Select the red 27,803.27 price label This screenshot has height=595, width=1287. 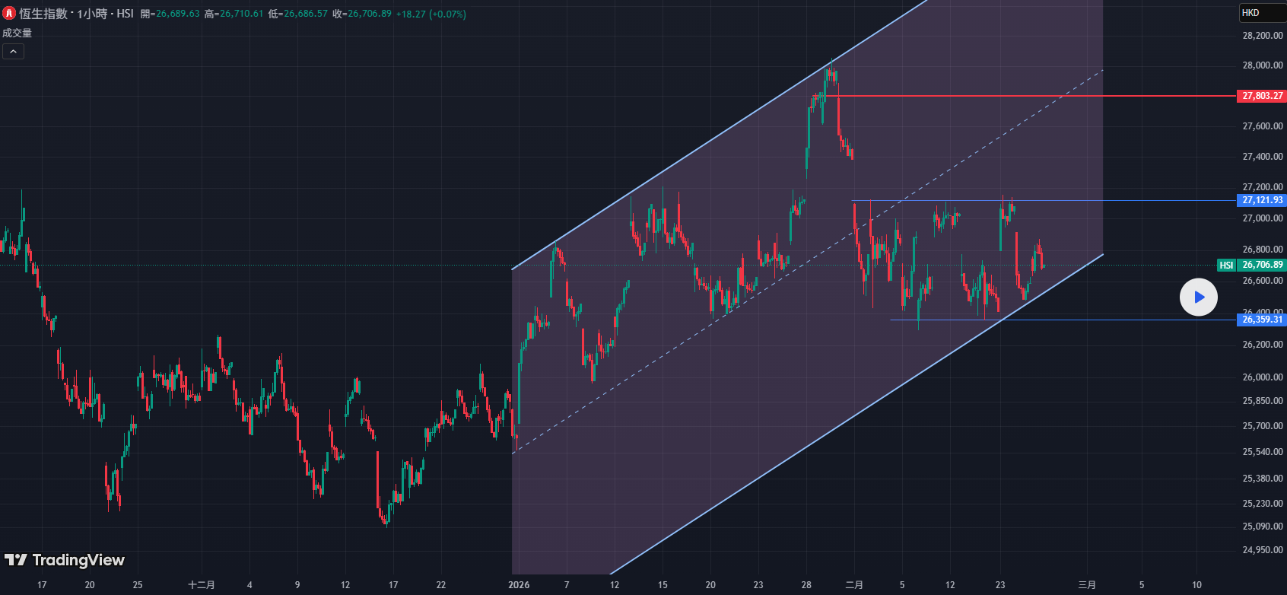[x=1261, y=96]
